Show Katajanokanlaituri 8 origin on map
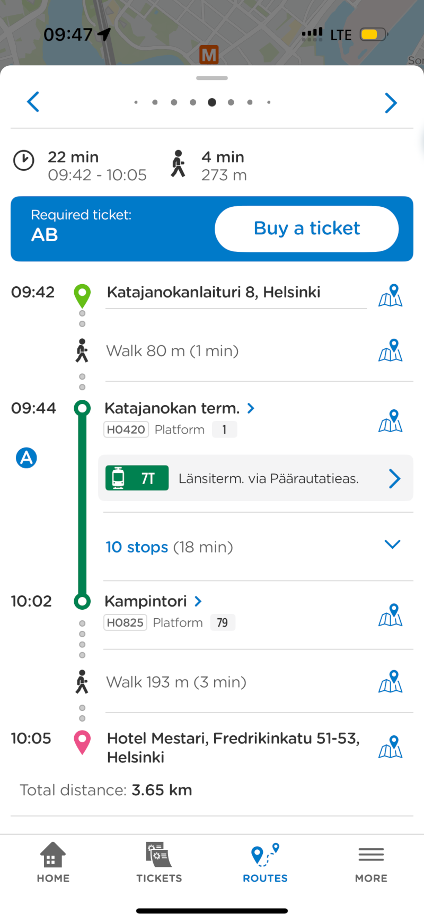Screen dimensions: 424x922 (391, 295)
